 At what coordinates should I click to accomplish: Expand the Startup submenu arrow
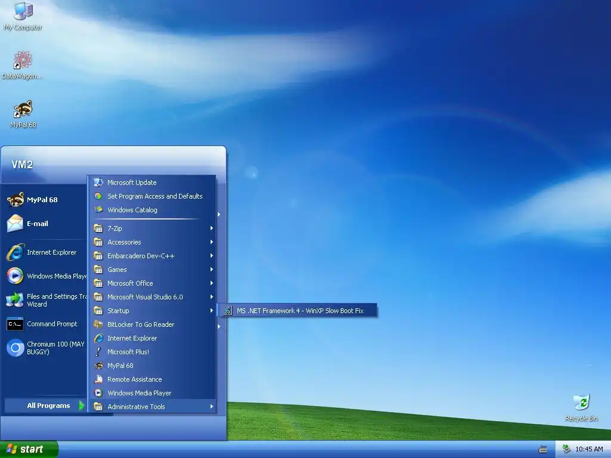212,310
